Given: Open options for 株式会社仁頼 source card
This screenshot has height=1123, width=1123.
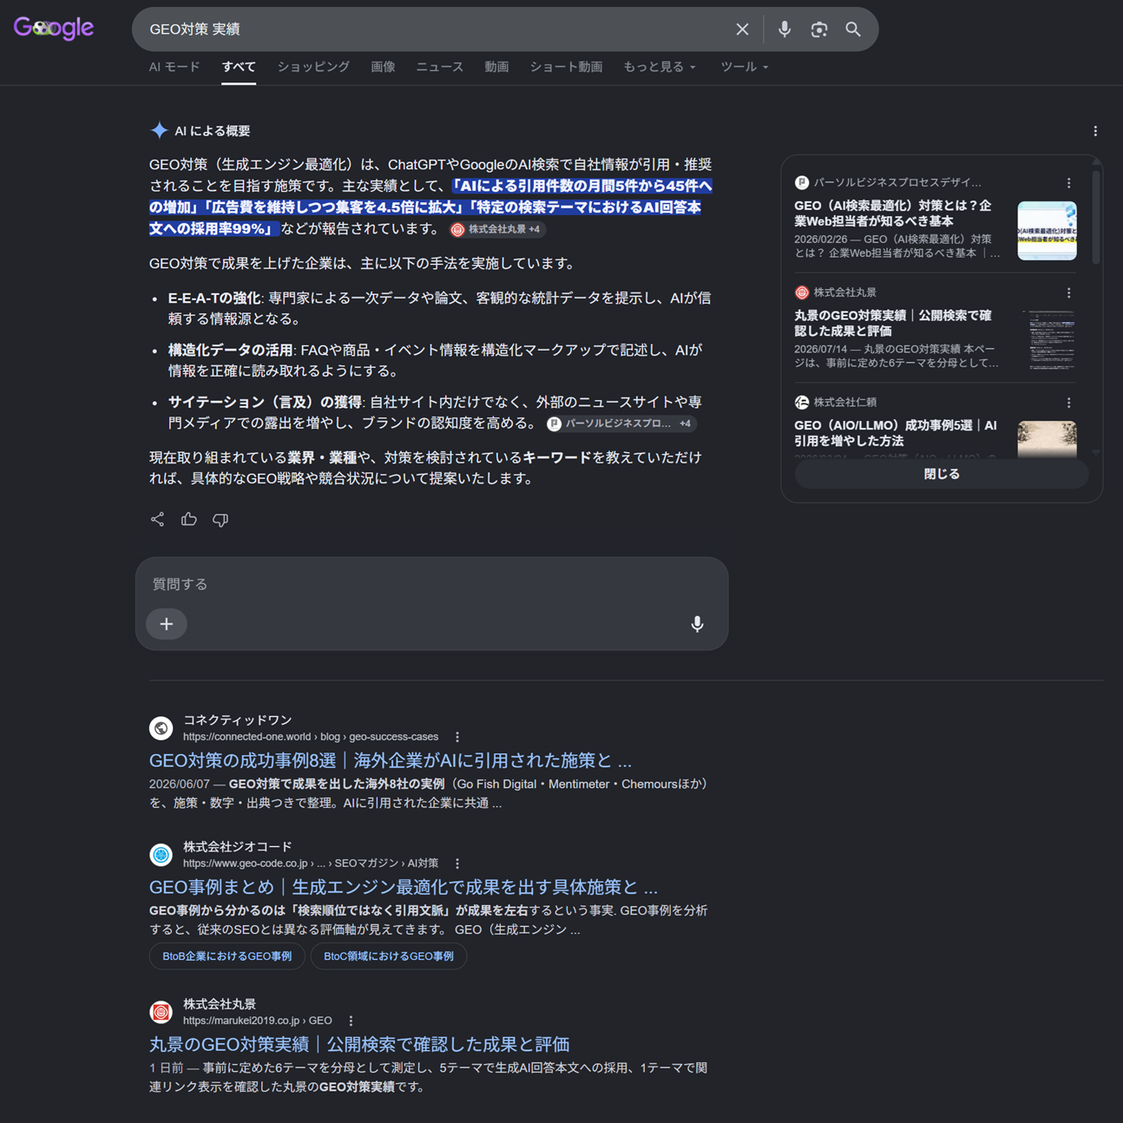Looking at the screenshot, I should pos(1069,403).
